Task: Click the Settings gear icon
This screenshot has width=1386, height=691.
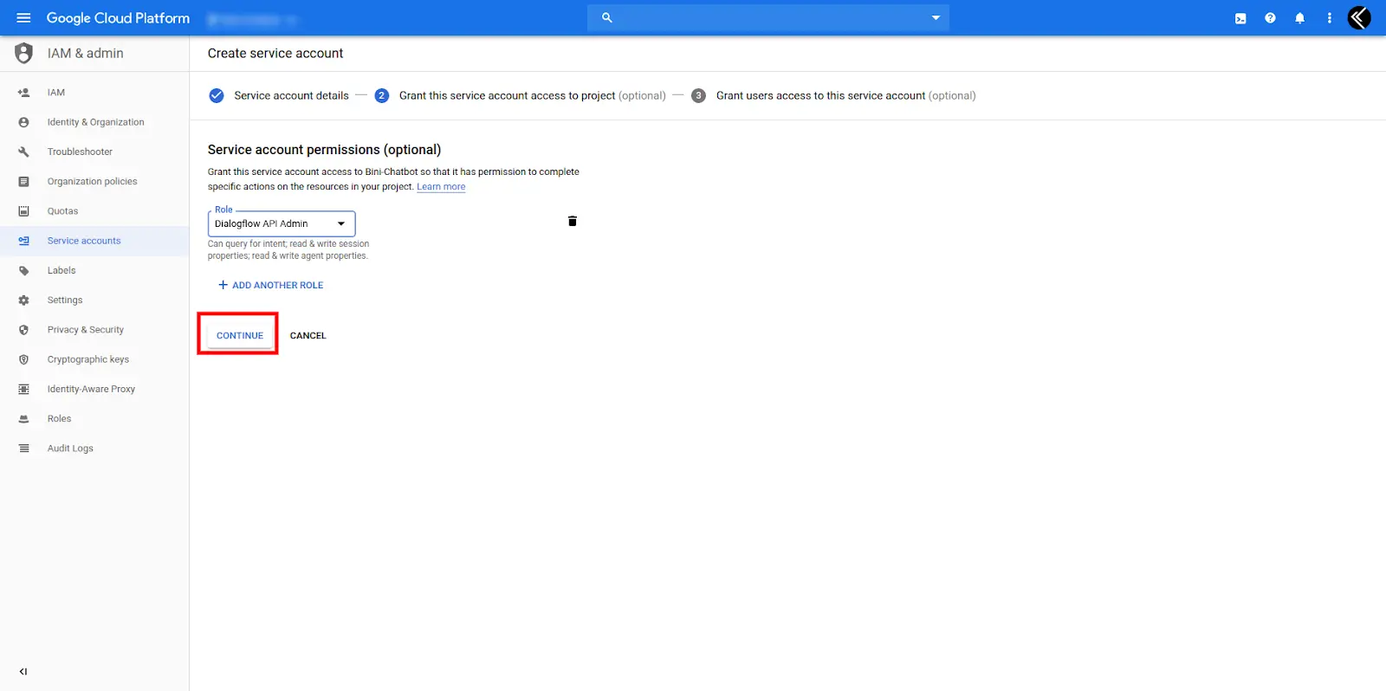Action: point(24,300)
